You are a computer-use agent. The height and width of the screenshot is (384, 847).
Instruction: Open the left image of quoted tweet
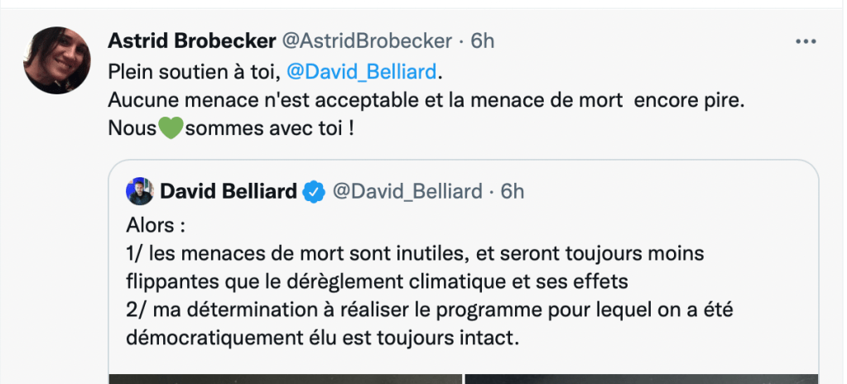click(285, 378)
